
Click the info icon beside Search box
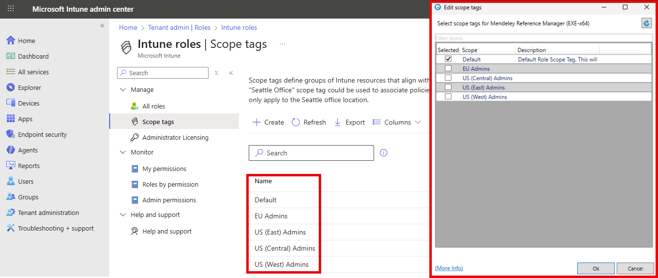pos(384,153)
